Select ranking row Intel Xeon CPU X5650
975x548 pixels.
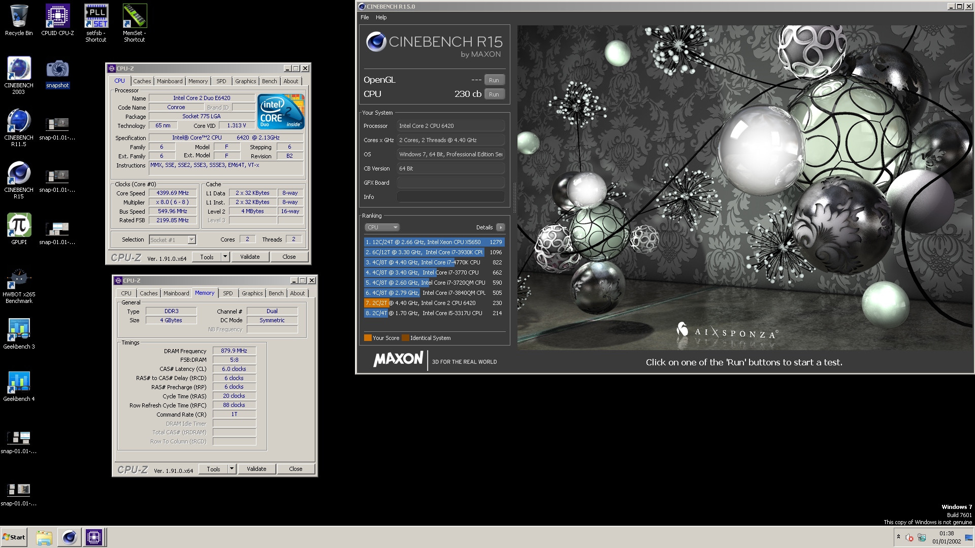tap(434, 242)
